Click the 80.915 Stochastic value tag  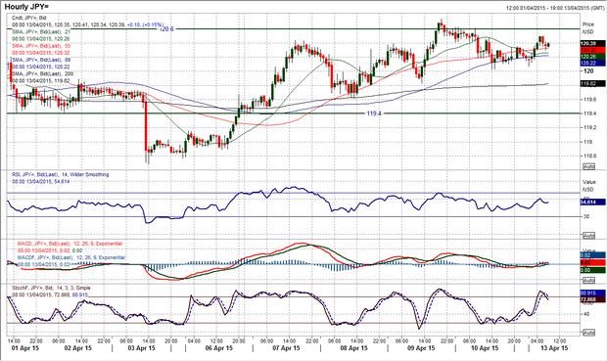(592, 293)
